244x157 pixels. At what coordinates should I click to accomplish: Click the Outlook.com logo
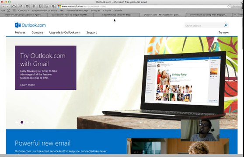coord(30,25)
